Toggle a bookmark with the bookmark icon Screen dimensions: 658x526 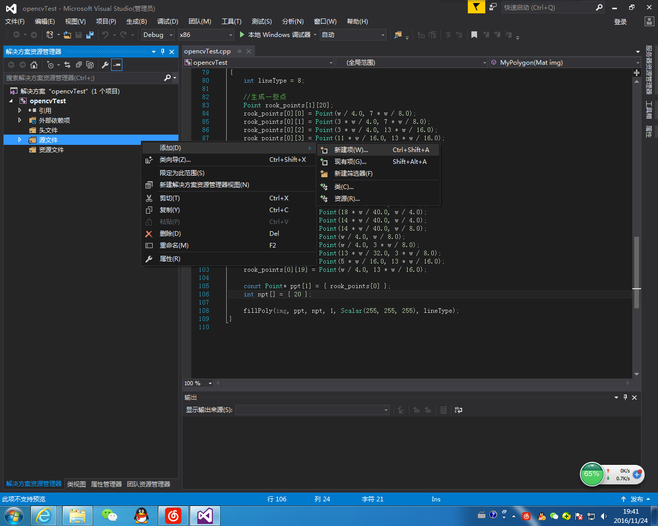click(474, 35)
